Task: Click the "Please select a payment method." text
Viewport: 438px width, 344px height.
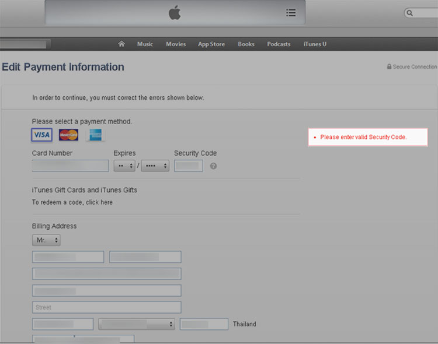Action: 82,122
